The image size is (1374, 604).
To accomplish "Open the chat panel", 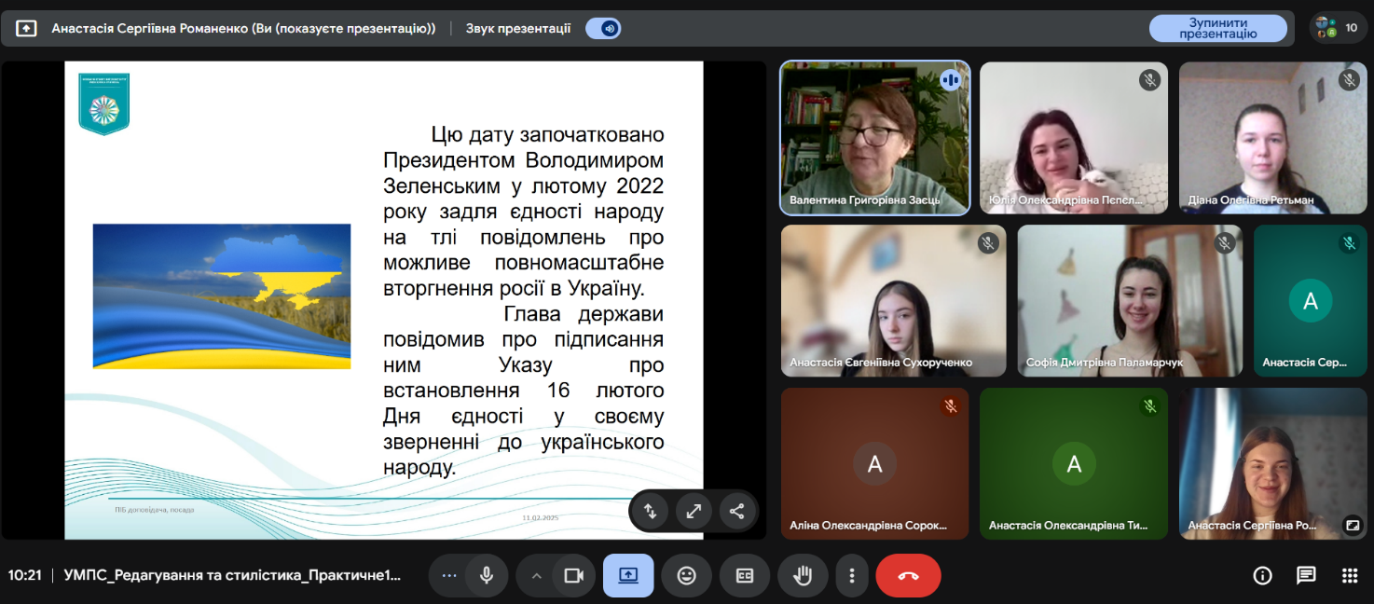I will point(1306,576).
